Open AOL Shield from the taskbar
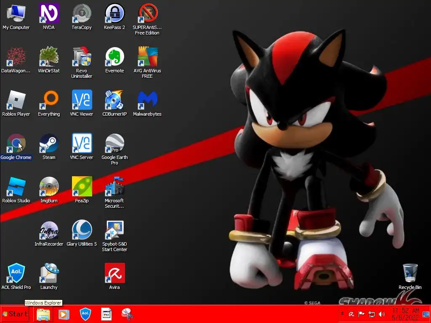The image size is (431, 323). pos(85,314)
